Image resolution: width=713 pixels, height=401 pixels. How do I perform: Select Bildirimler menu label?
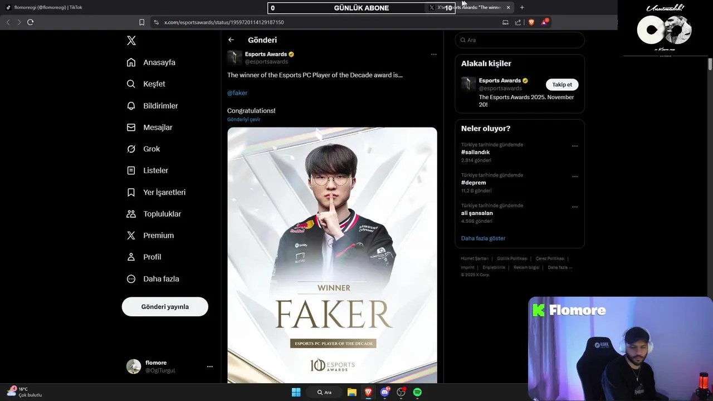click(x=160, y=106)
